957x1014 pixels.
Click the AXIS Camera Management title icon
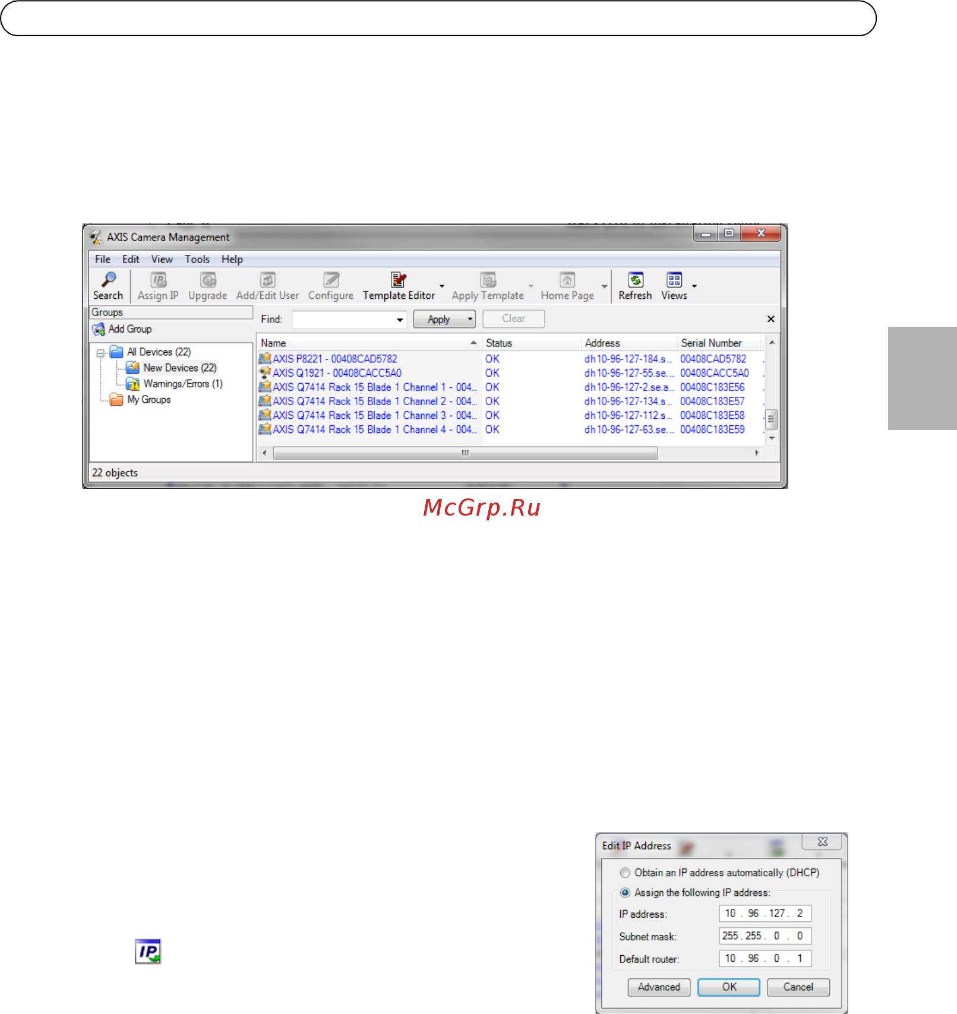pyautogui.click(x=96, y=238)
